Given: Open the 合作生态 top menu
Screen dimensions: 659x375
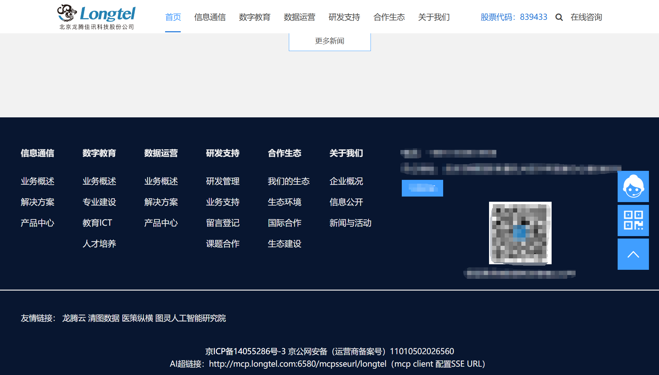Looking at the screenshot, I should pyautogui.click(x=389, y=17).
